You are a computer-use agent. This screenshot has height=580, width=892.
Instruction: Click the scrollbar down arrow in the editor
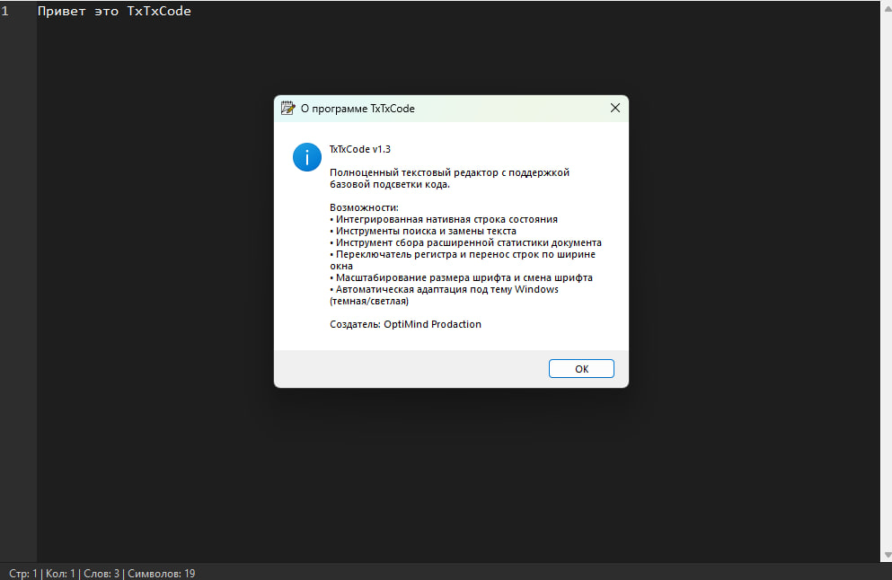887,555
